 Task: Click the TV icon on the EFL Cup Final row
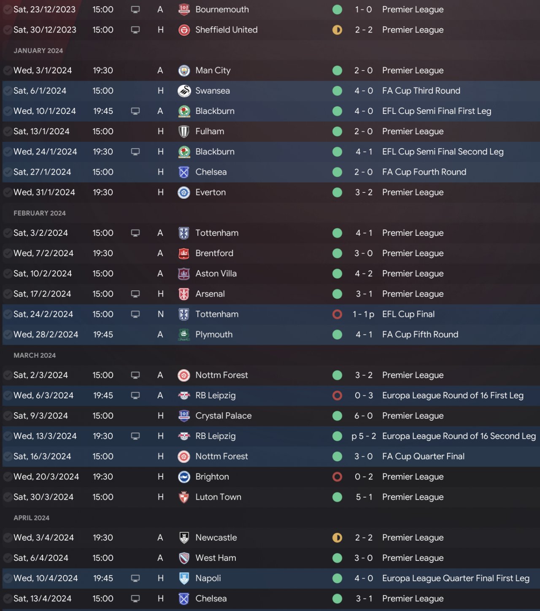135,314
